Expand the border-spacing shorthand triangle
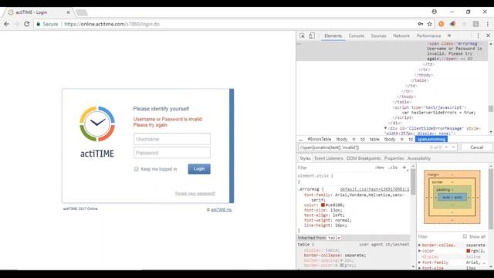 tap(341, 260)
